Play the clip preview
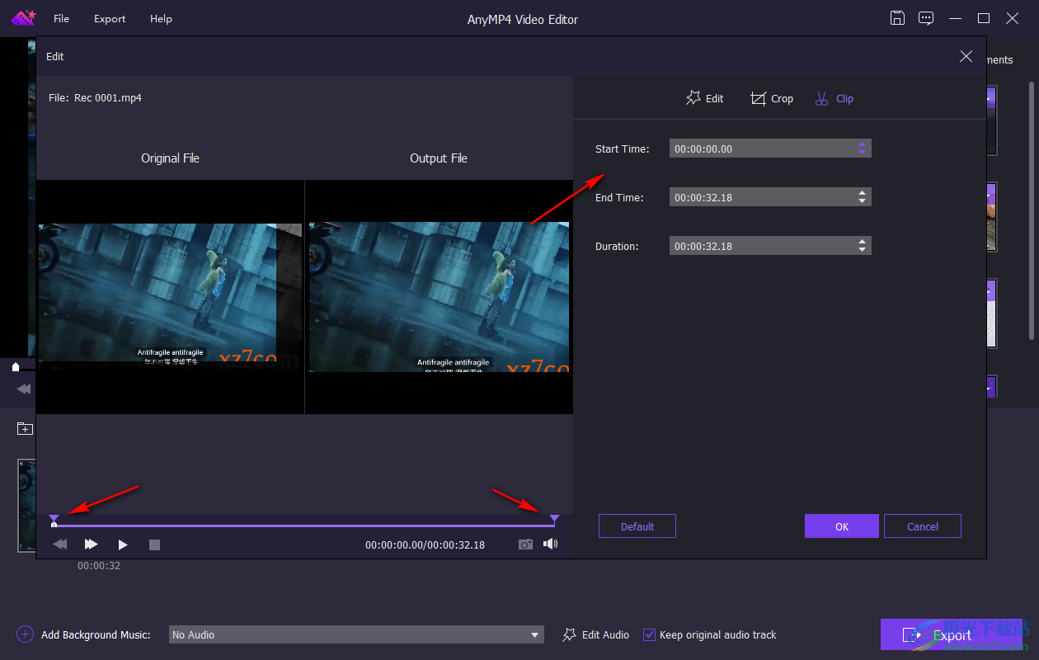Screen dimensions: 1039x660 [x=123, y=544]
